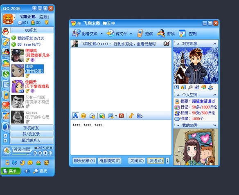Collapse the QQ team group
This screenshot has width=239, height=195.
pyautogui.click(x=14, y=45)
